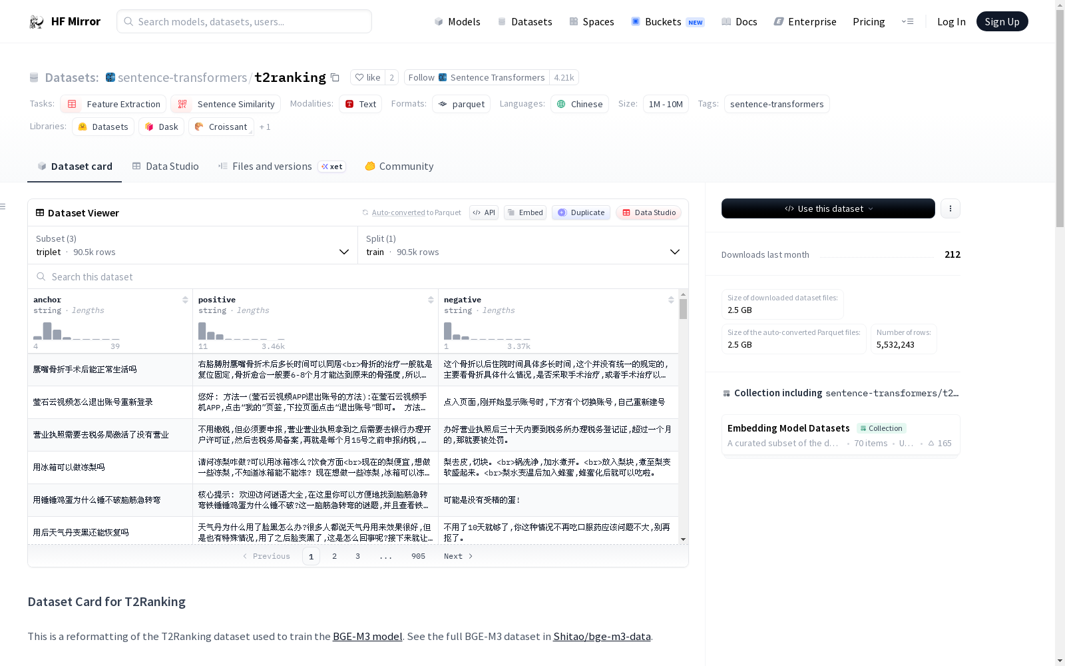
Task: Open the Embedding Model Datasets collection card
Action: (x=841, y=435)
